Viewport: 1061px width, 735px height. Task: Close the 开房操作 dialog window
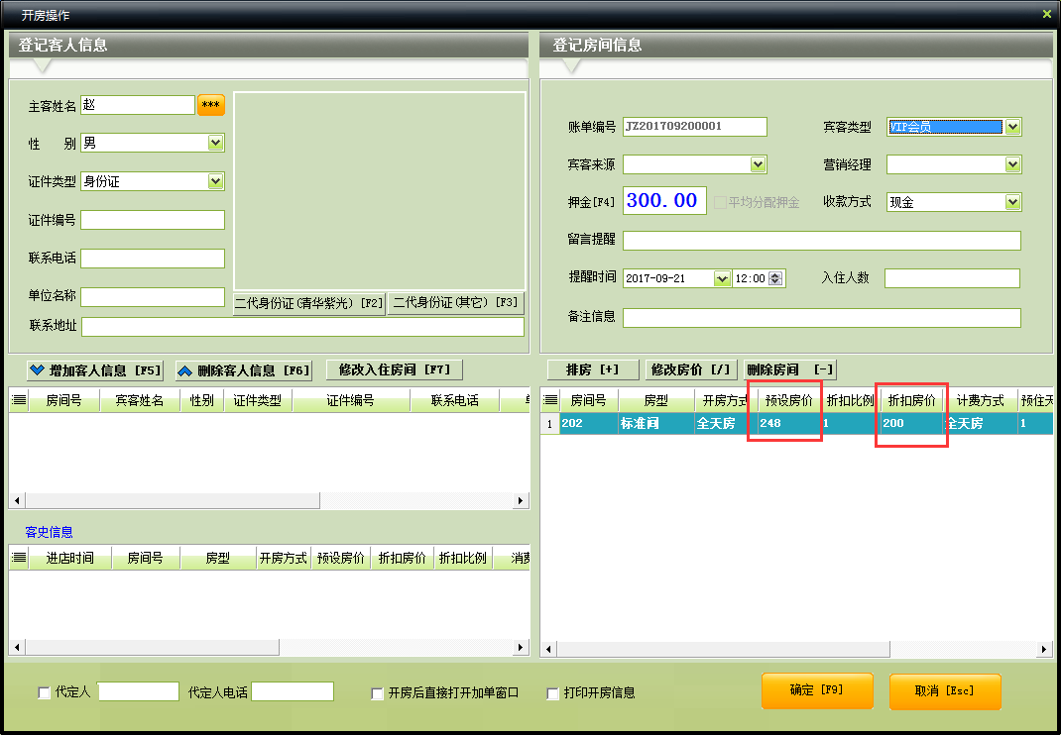click(1046, 14)
